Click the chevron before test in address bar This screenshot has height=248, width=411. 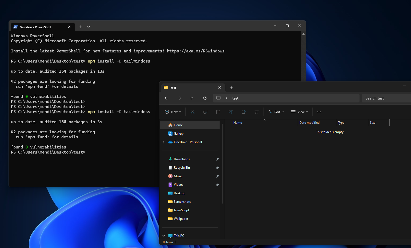point(226,98)
